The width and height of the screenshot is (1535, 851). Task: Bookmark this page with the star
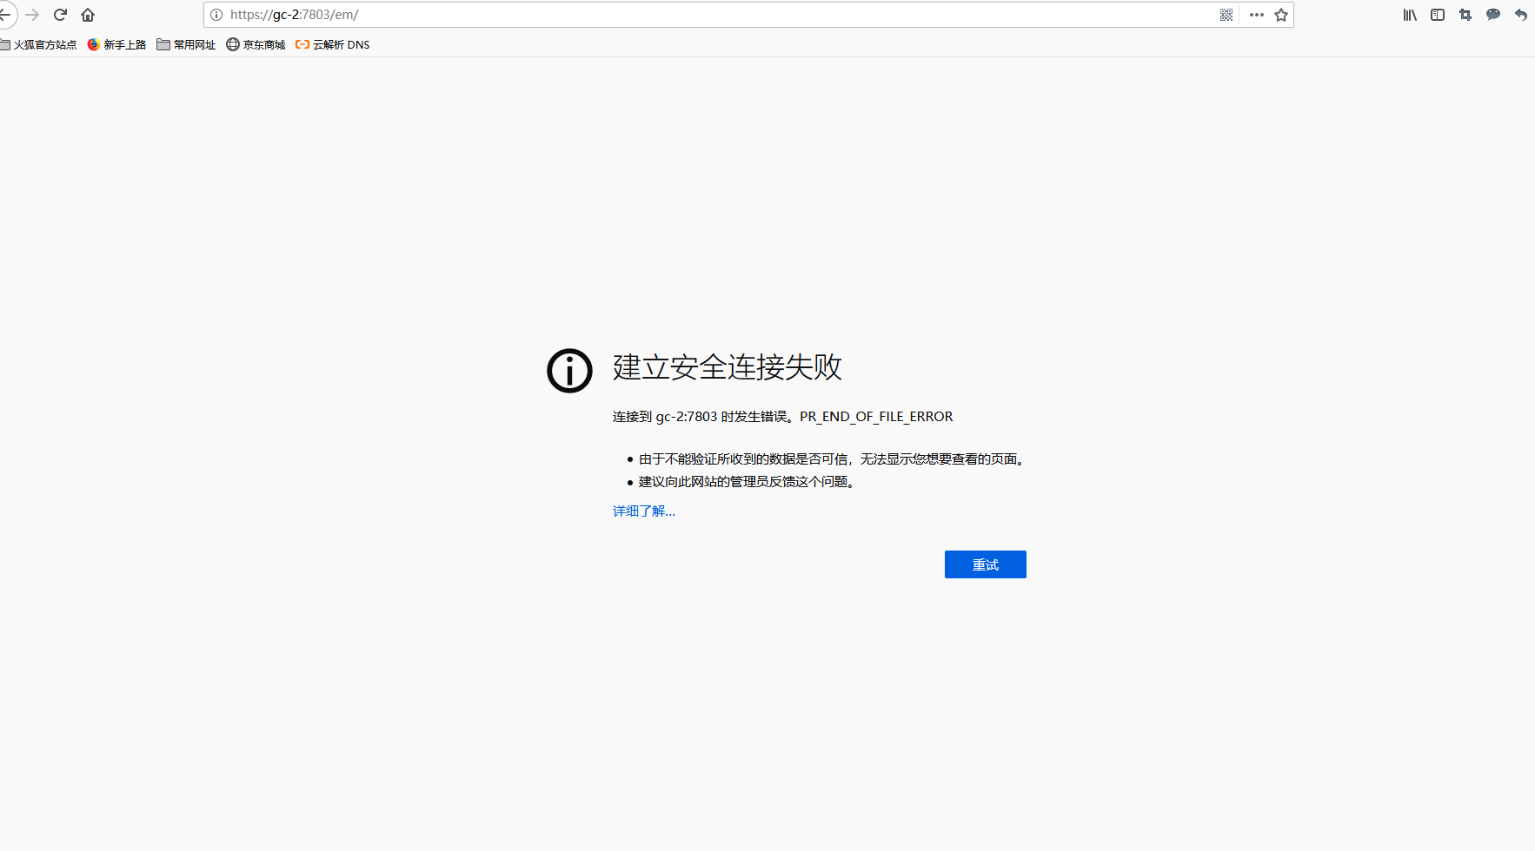tap(1281, 15)
